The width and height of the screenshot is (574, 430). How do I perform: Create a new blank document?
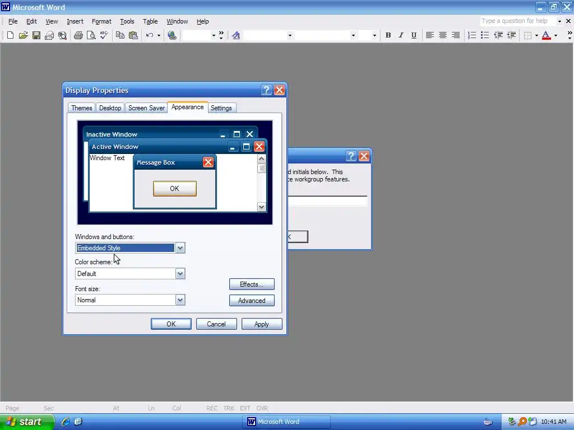point(10,35)
